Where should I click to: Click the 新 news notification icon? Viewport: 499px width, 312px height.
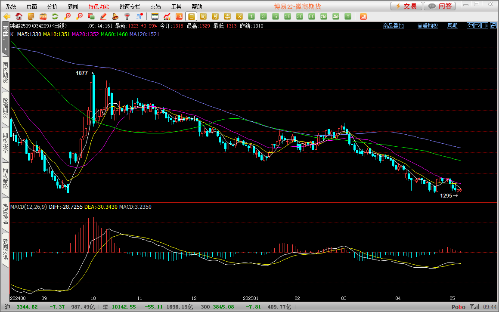pyautogui.click(x=139, y=16)
